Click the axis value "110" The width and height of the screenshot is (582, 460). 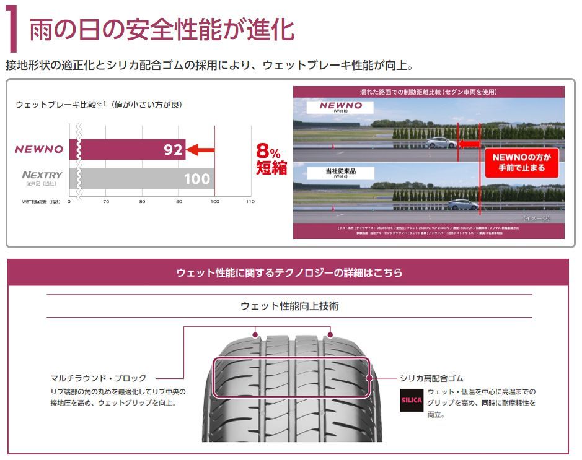pyautogui.click(x=250, y=202)
